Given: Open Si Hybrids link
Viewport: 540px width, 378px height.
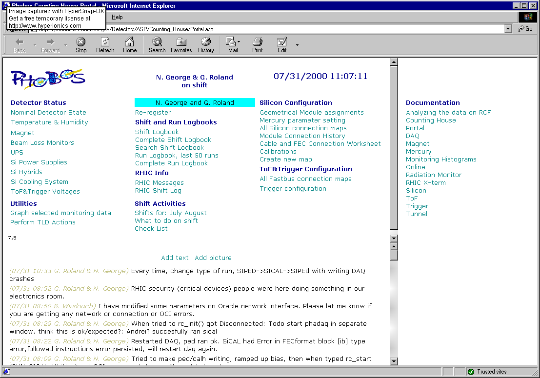Looking at the screenshot, I should (x=26, y=172).
